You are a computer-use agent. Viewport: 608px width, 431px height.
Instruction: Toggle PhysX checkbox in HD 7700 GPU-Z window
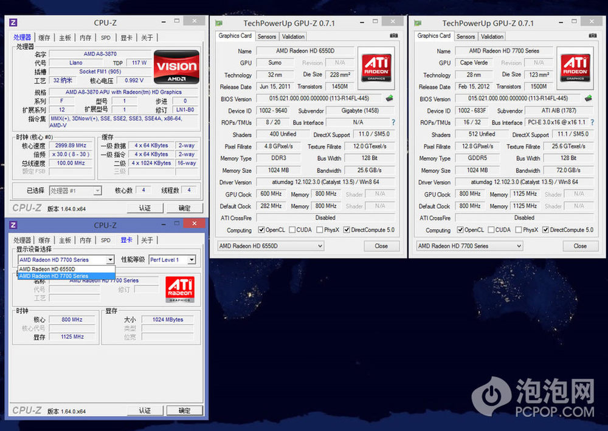click(519, 229)
